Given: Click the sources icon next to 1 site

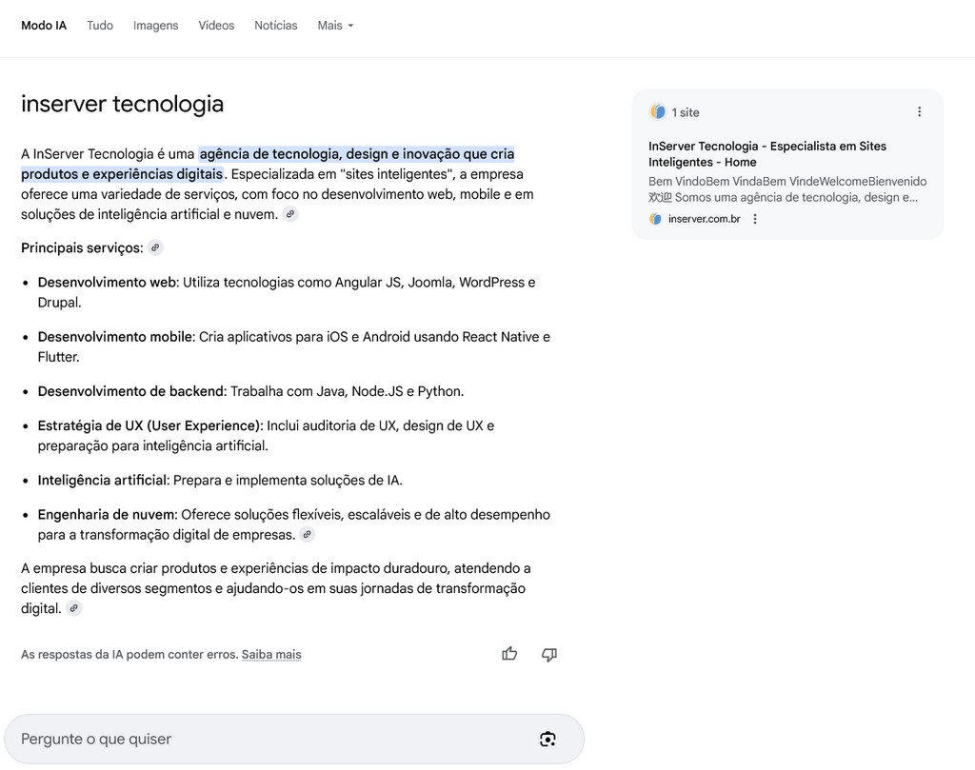Looking at the screenshot, I should (x=658, y=111).
